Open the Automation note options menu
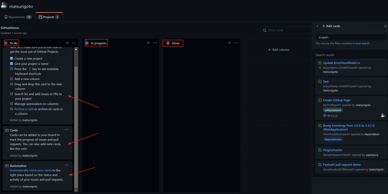The image size is (388, 194). tap(67, 165)
